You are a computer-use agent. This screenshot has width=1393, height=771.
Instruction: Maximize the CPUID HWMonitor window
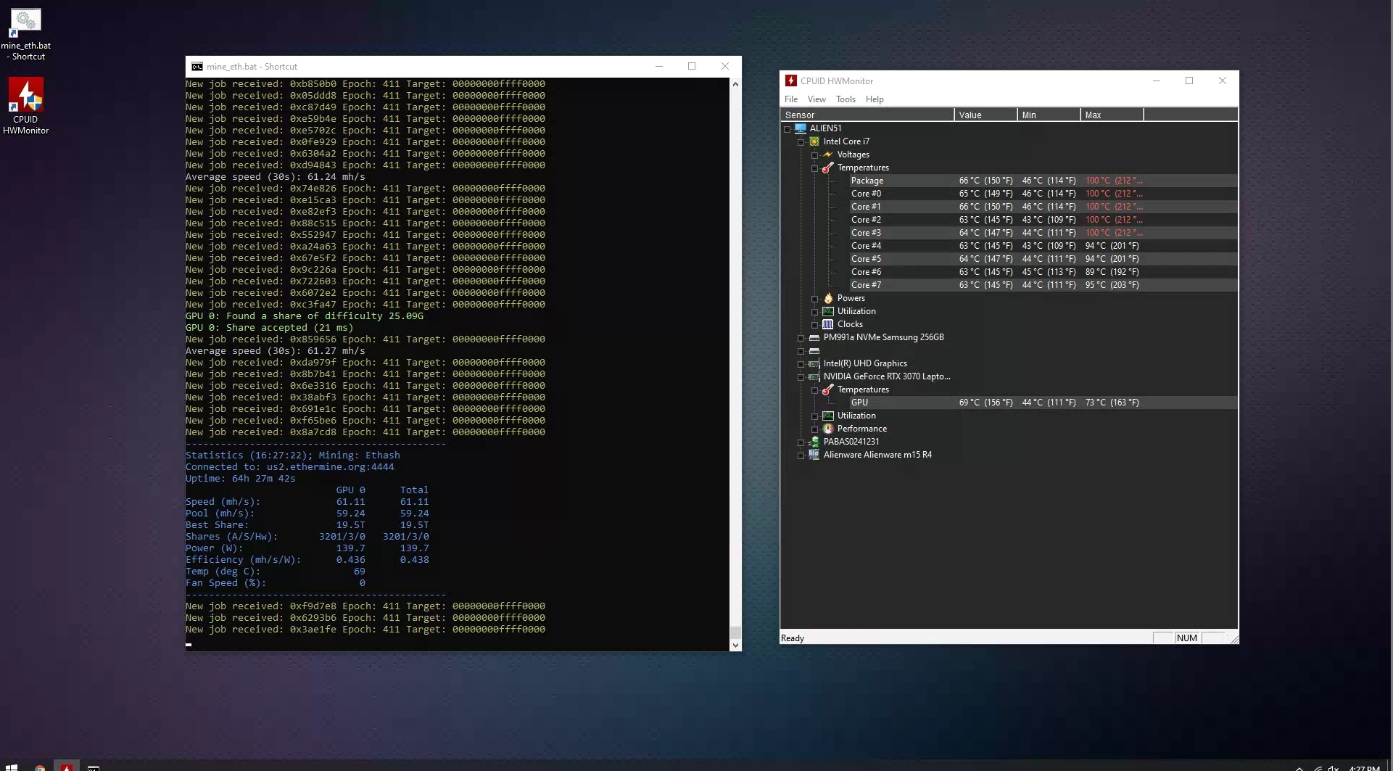pos(1189,81)
